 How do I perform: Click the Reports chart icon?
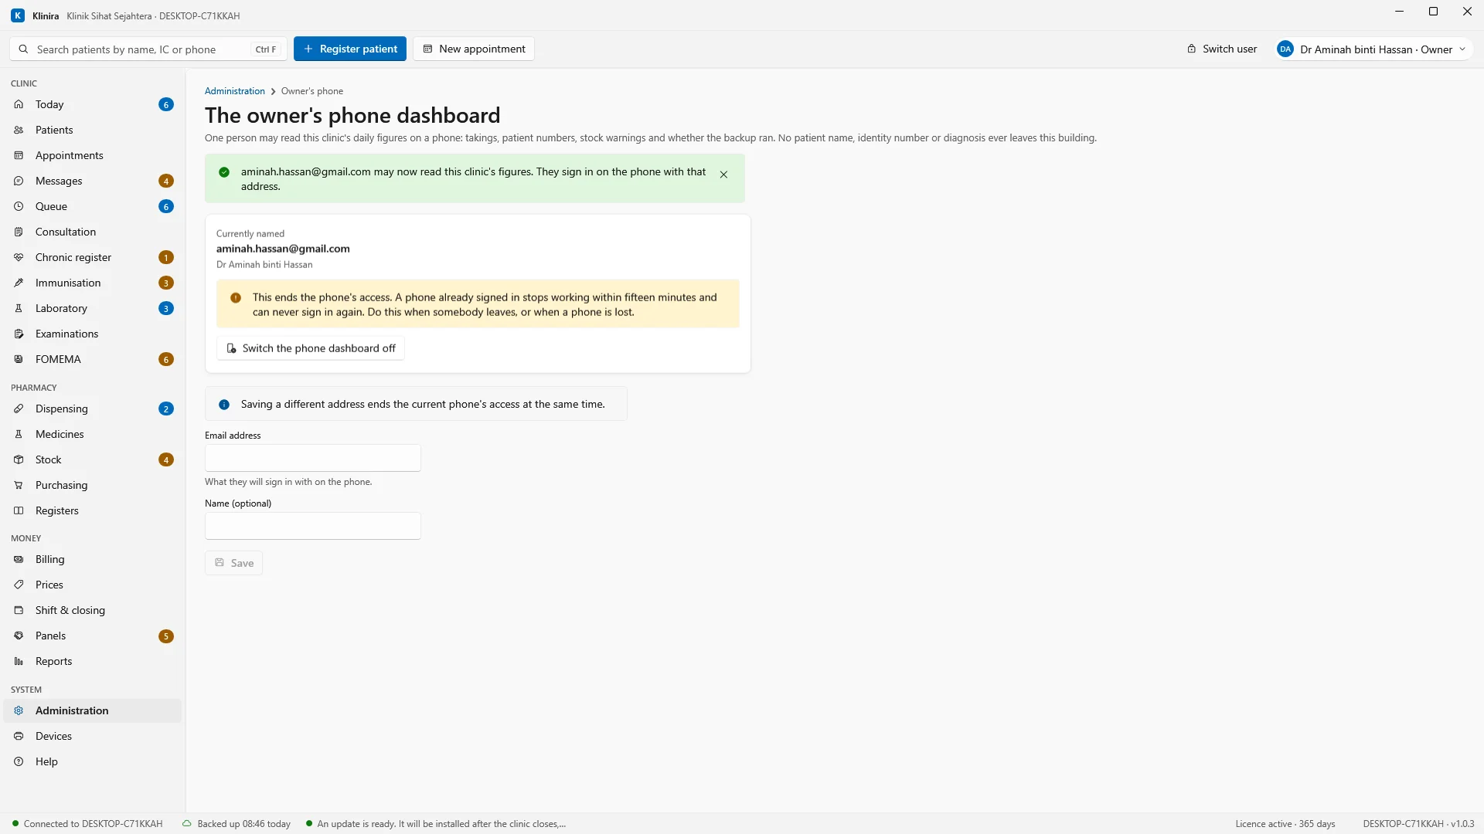tap(19, 661)
